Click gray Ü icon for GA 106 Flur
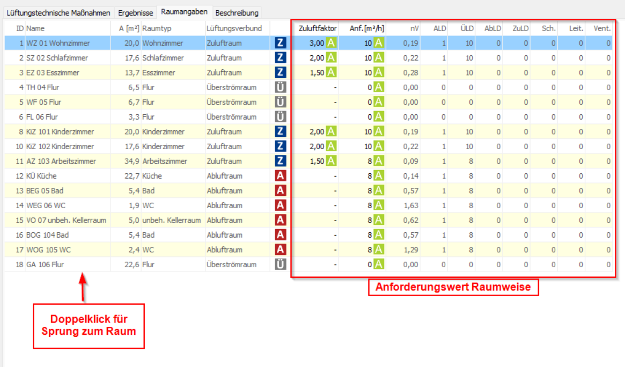This screenshot has width=625, height=367. 280,264
